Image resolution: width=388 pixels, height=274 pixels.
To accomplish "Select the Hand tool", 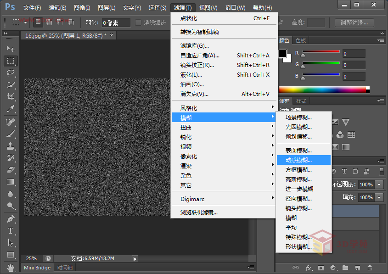I will pos(11,268).
